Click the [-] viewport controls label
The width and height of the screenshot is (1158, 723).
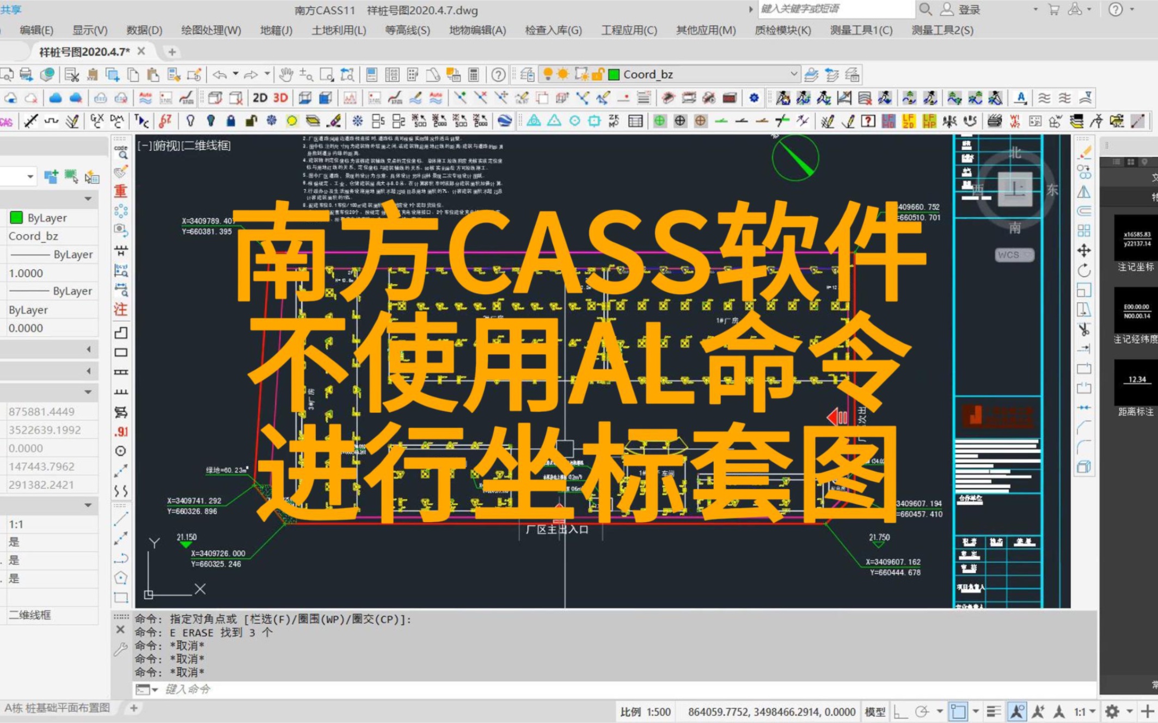[144, 145]
